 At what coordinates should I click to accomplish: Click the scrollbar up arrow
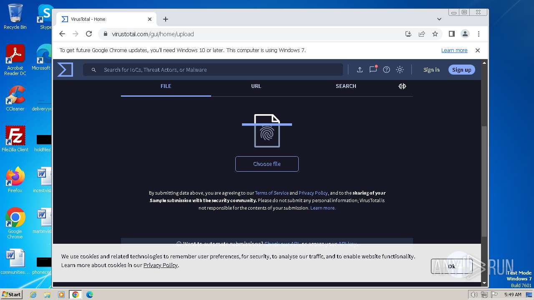484,63
